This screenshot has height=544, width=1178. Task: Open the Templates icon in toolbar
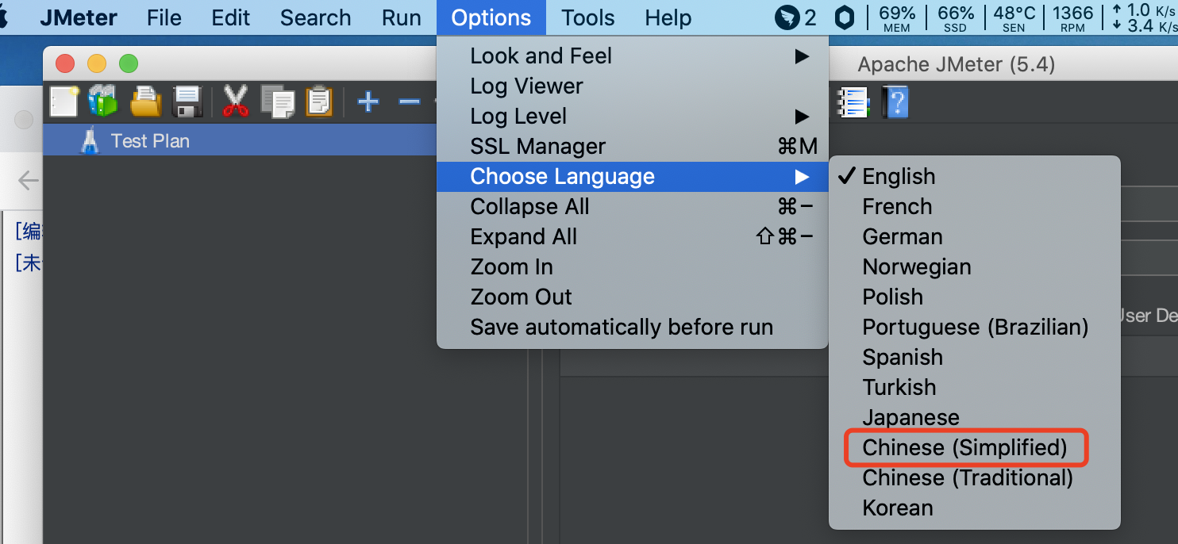(x=102, y=102)
